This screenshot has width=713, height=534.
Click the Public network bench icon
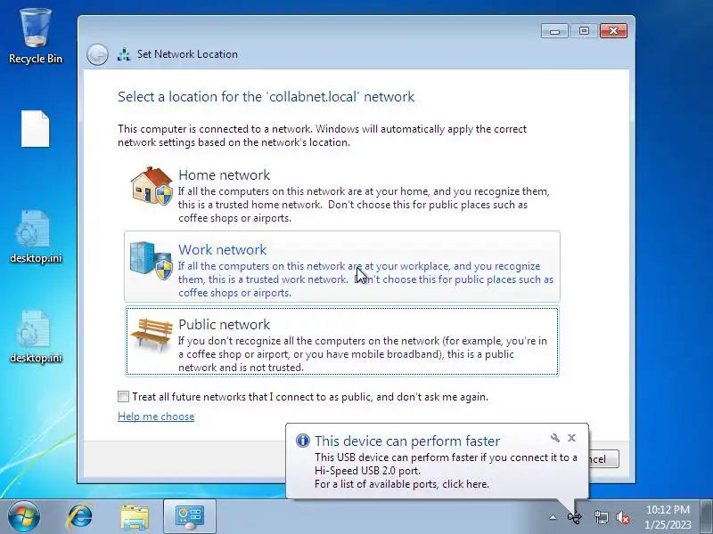(152, 335)
